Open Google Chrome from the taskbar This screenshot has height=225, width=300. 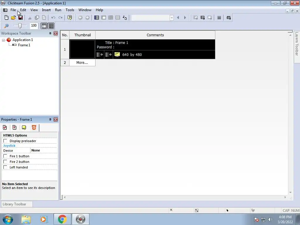click(x=62, y=219)
